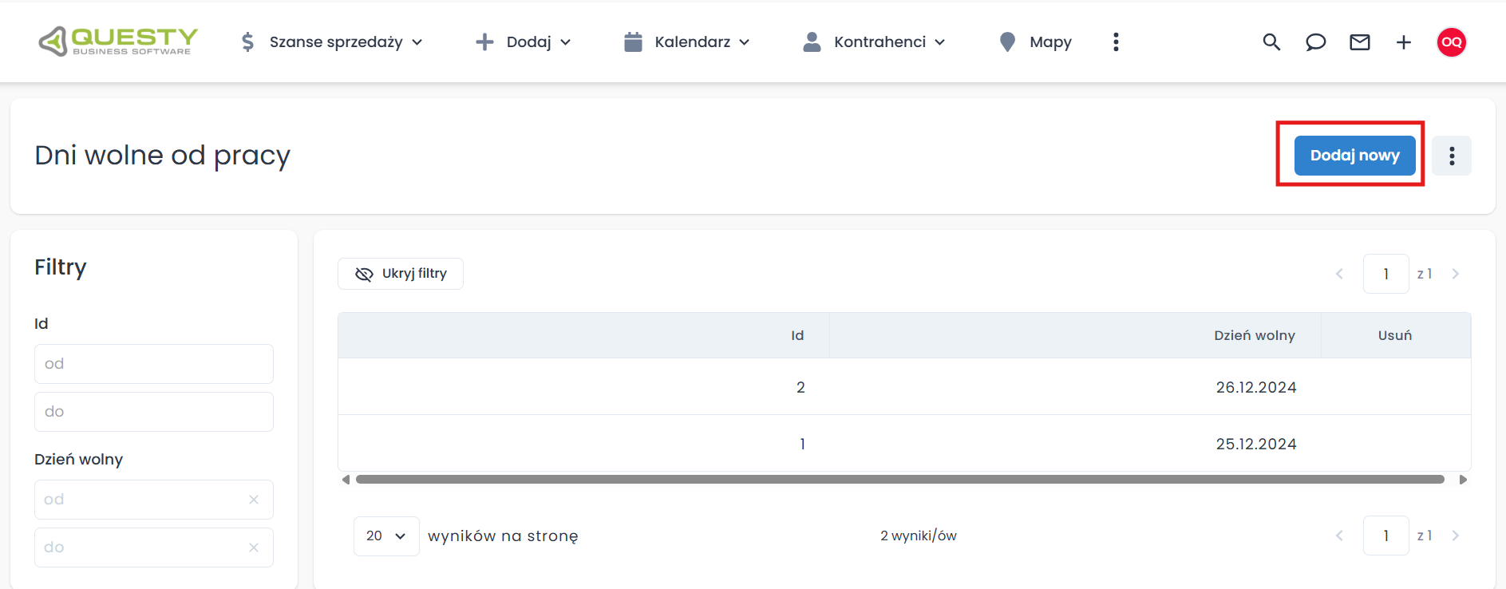Viewport: 1506px width, 589px height.
Task: Open the options menu beside Dodaj nowy
Action: click(1451, 156)
